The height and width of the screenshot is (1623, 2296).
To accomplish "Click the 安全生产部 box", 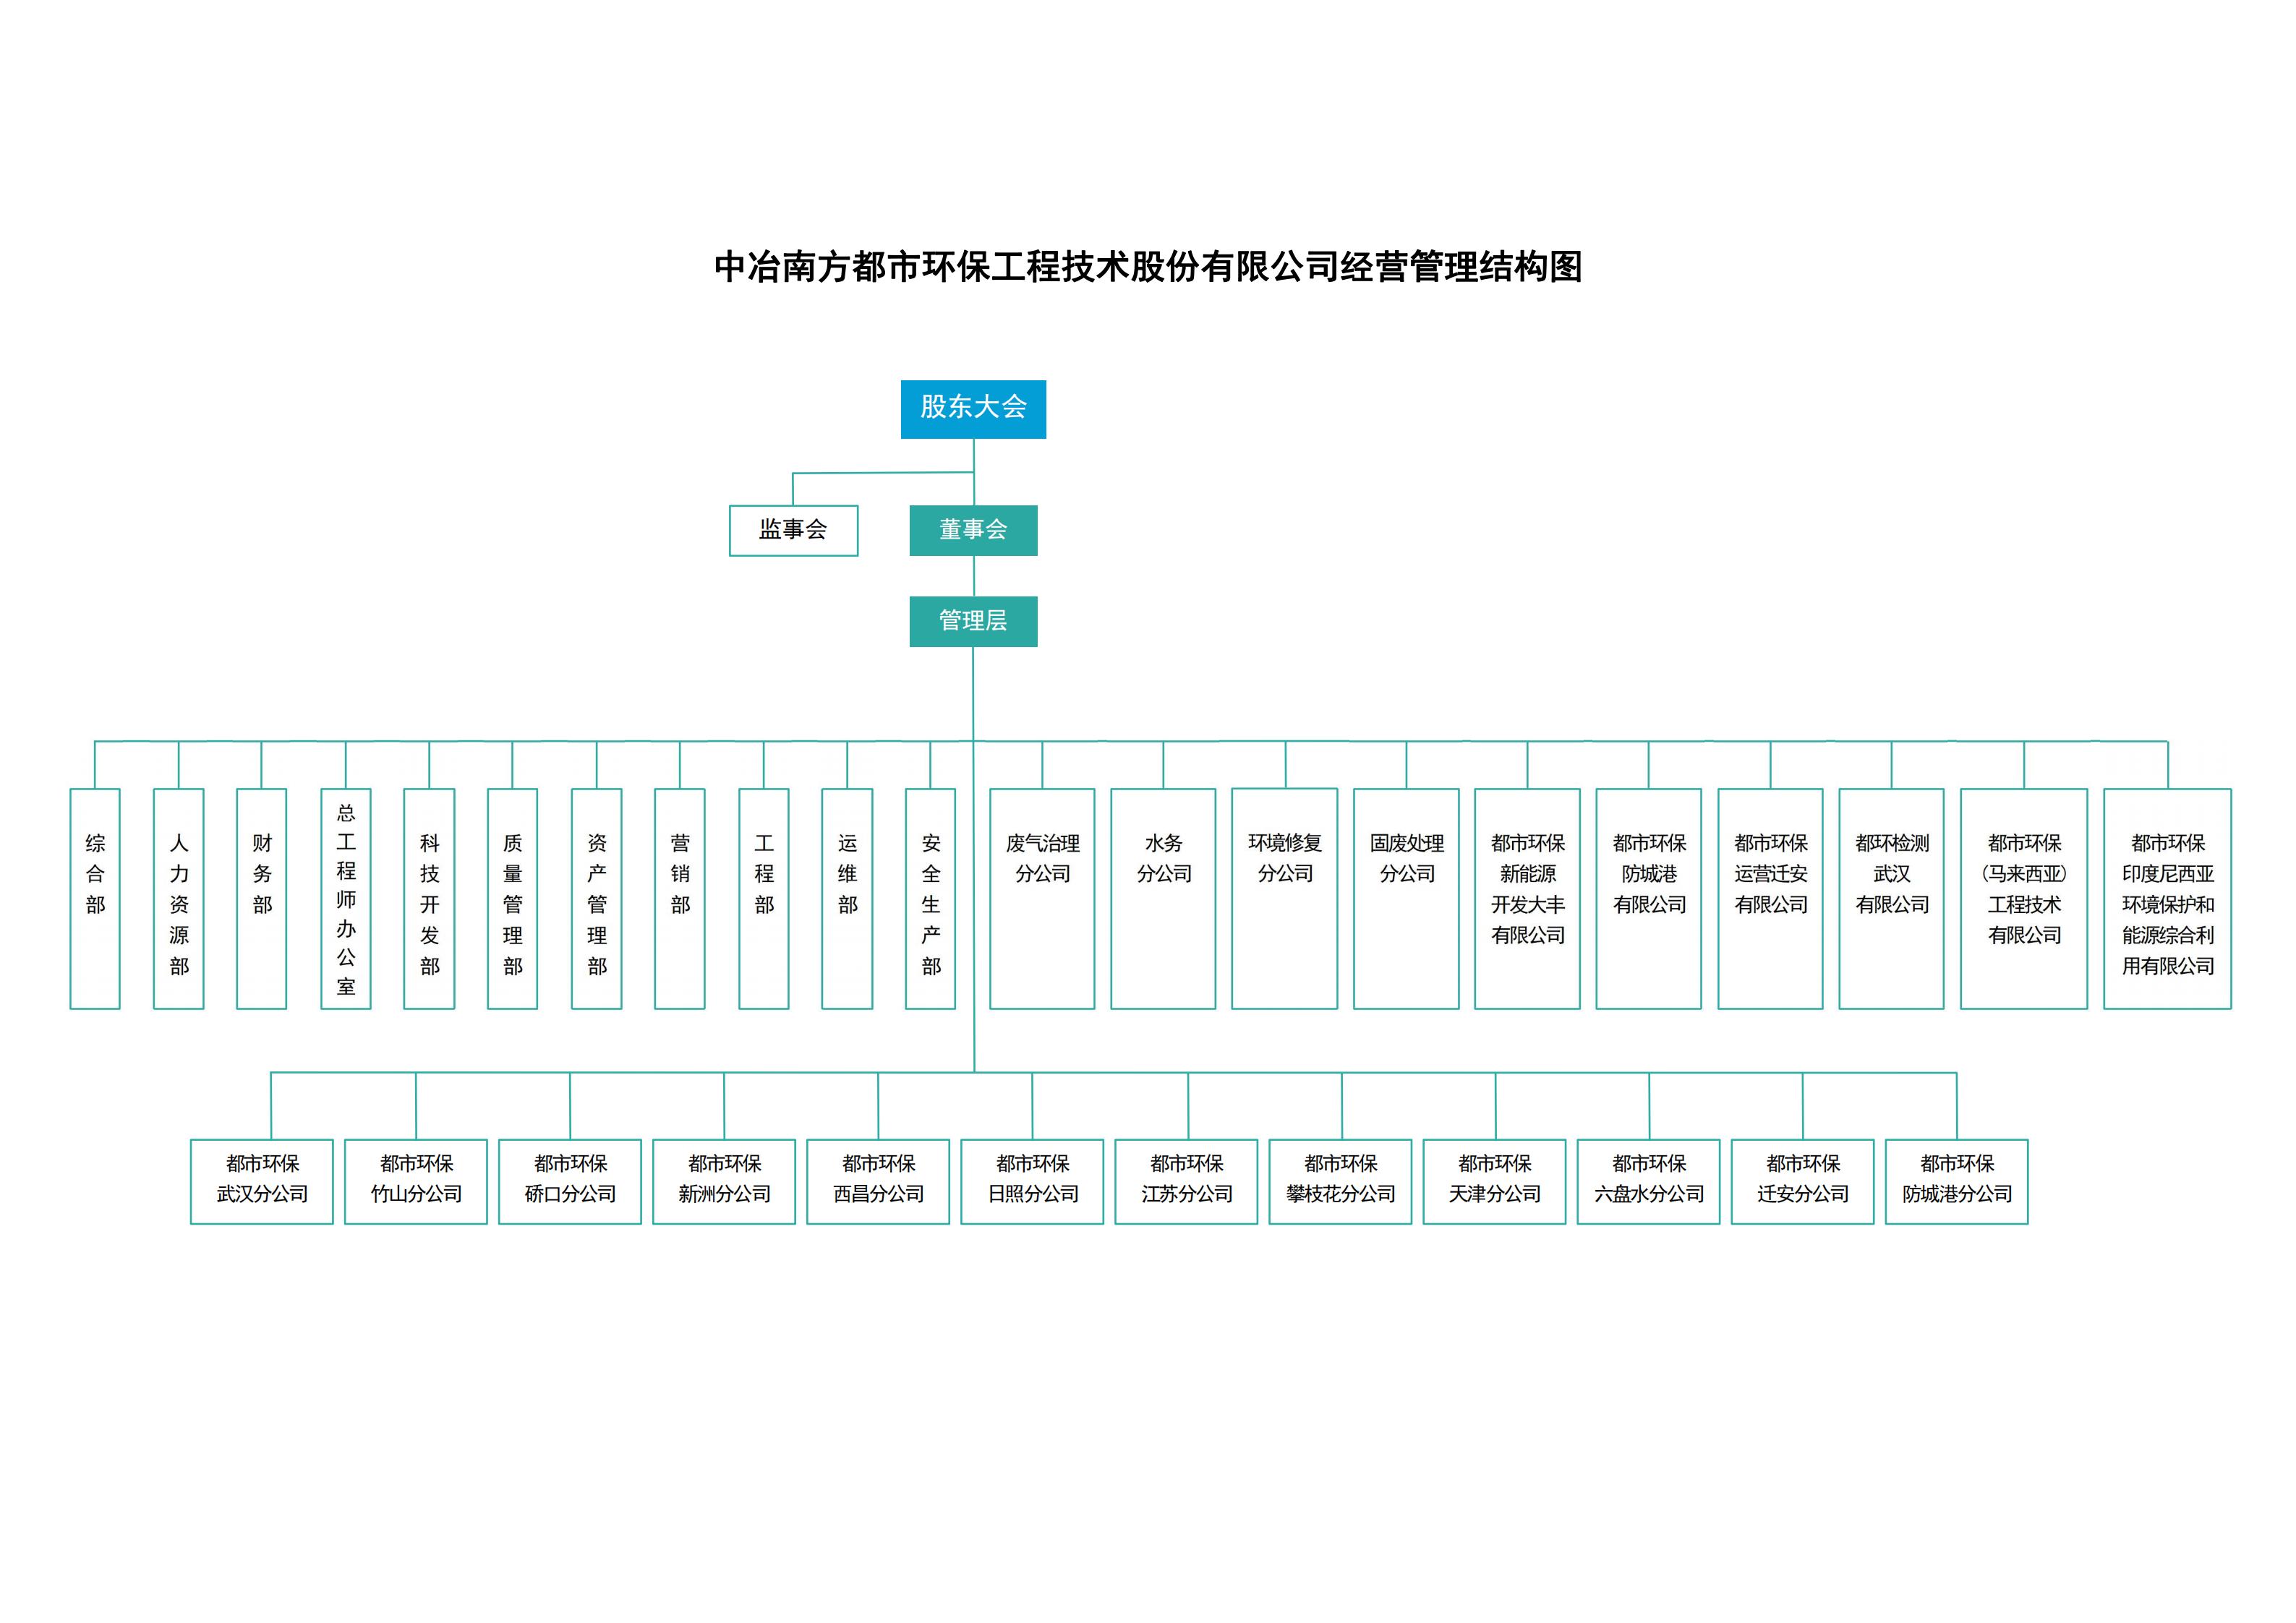I will click(x=930, y=898).
